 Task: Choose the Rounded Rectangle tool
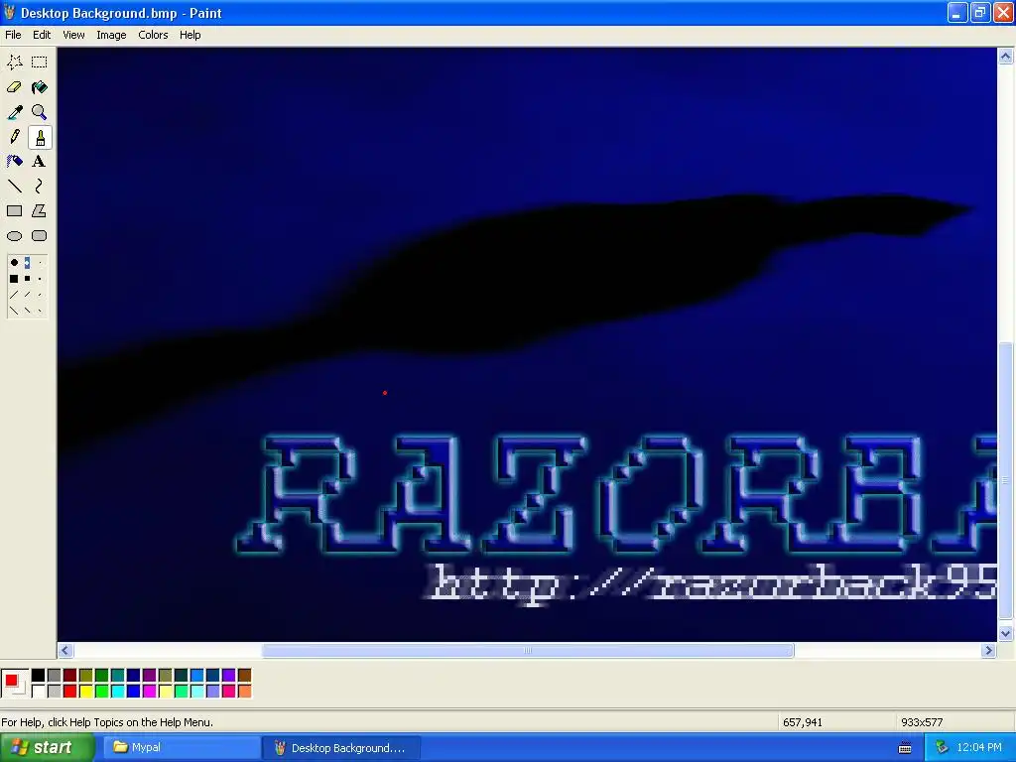pos(39,236)
